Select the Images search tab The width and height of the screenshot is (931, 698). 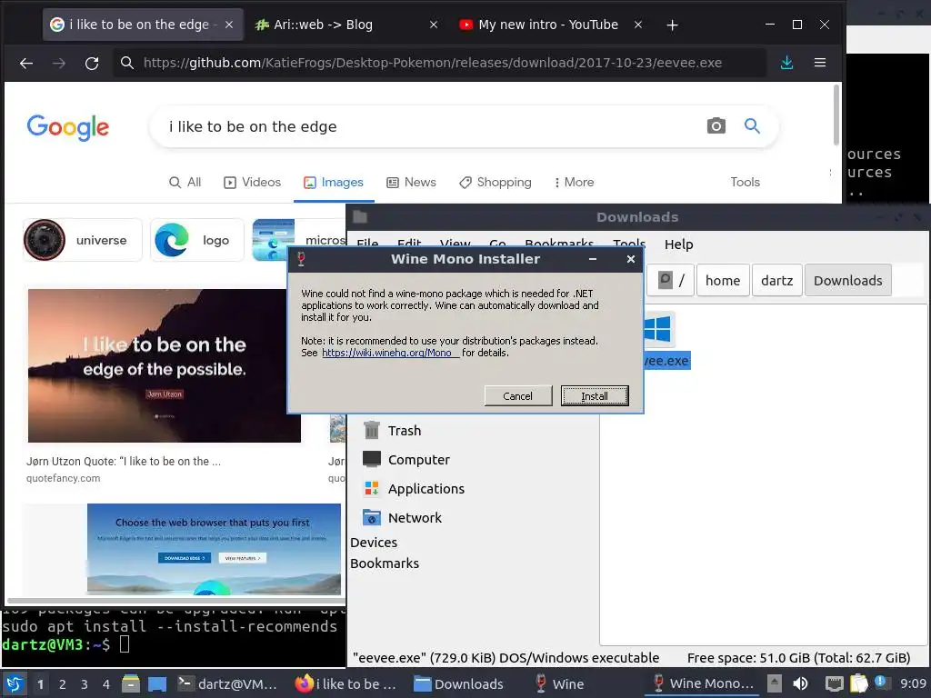point(334,182)
